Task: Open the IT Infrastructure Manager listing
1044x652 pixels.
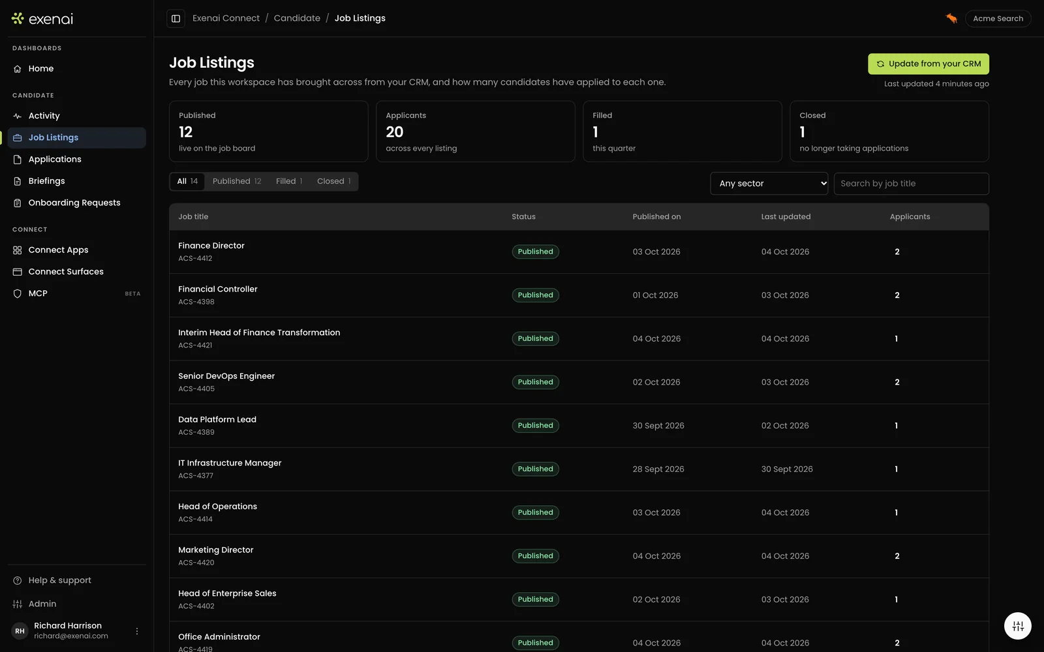Action: 579,469
